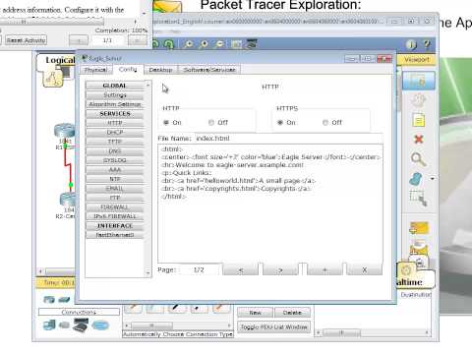Turn HTTPS service Off
The width and height of the screenshot is (472, 354).
coord(325,123)
